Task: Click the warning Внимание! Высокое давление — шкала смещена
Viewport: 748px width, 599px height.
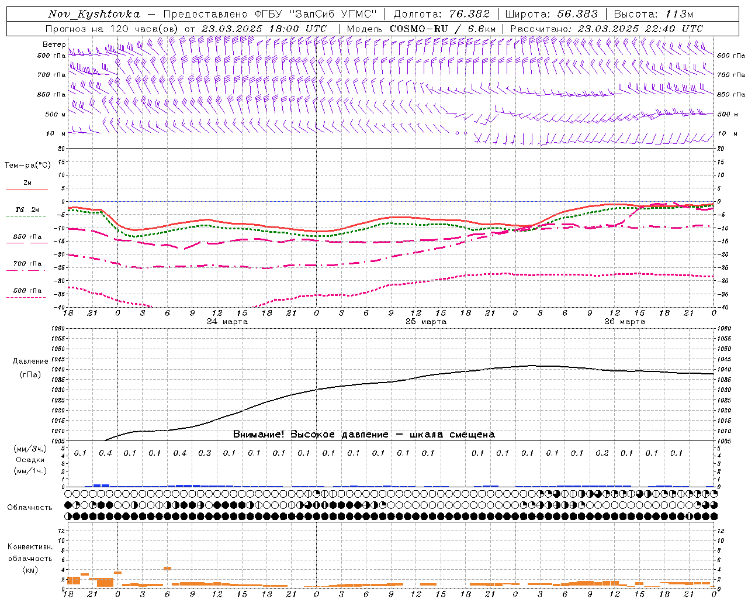Action: coord(363,435)
